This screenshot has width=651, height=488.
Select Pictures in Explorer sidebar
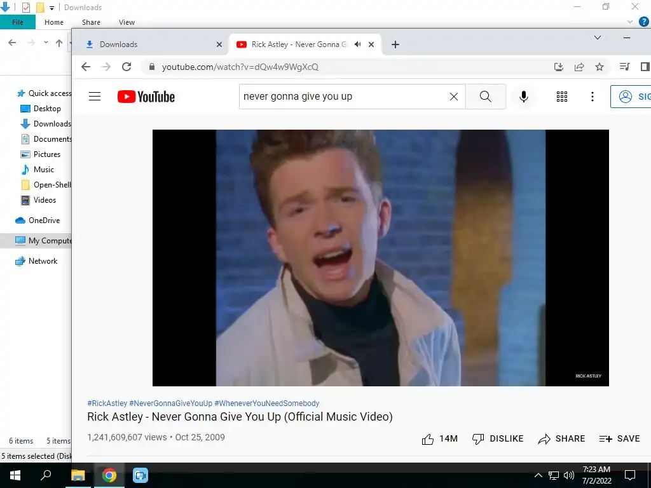click(40, 154)
